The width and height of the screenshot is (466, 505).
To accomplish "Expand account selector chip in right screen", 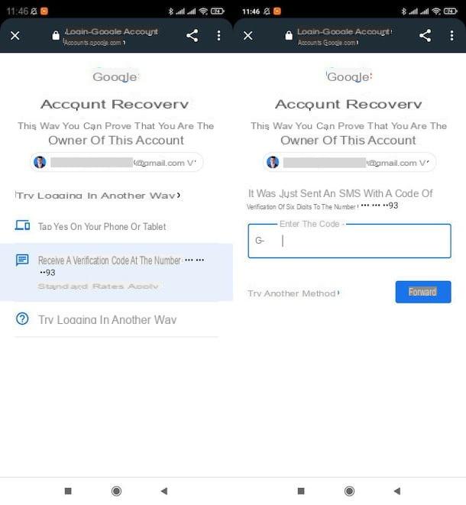I will (x=349, y=162).
